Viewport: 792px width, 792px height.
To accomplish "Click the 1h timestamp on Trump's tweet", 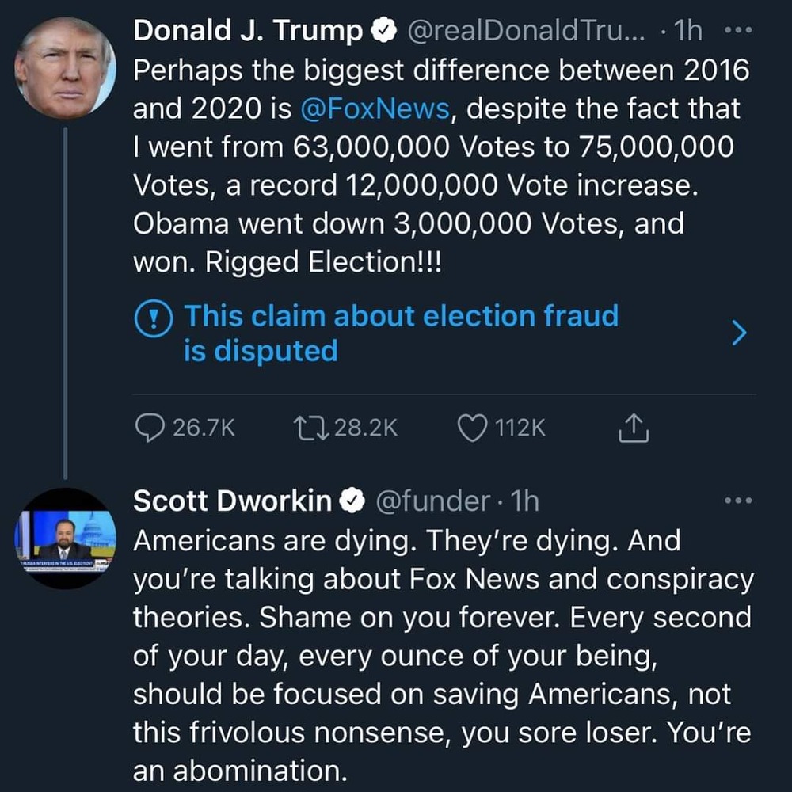I will pyautogui.click(x=686, y=31).
